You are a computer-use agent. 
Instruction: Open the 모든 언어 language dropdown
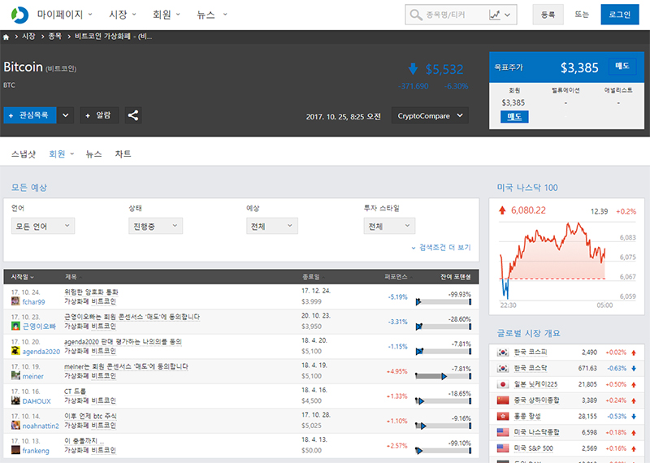pos(43,226)
